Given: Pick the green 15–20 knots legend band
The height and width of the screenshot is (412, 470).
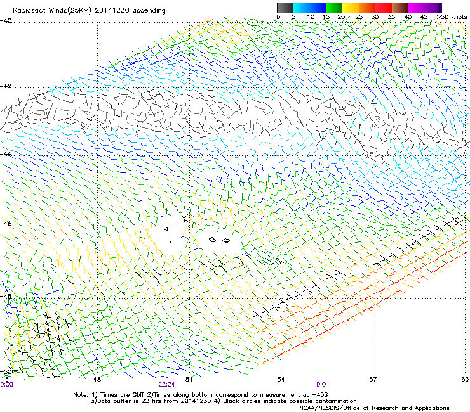Looking at the screenshot, I should (x=334, y=8).
